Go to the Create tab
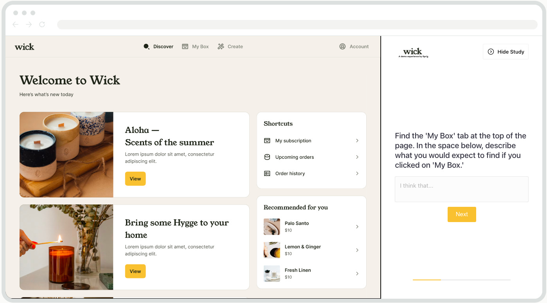This screenshot has width=547, height=303. point(230,47)
